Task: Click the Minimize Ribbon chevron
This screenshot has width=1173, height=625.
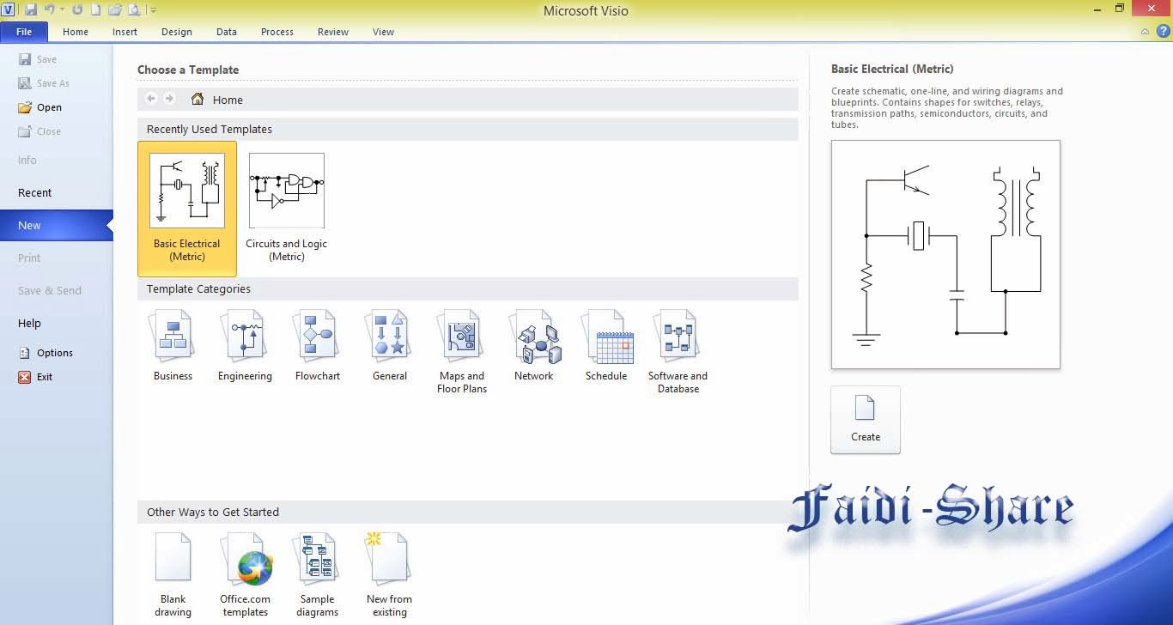Action: pyautogui.click(x=1145, y=32)
